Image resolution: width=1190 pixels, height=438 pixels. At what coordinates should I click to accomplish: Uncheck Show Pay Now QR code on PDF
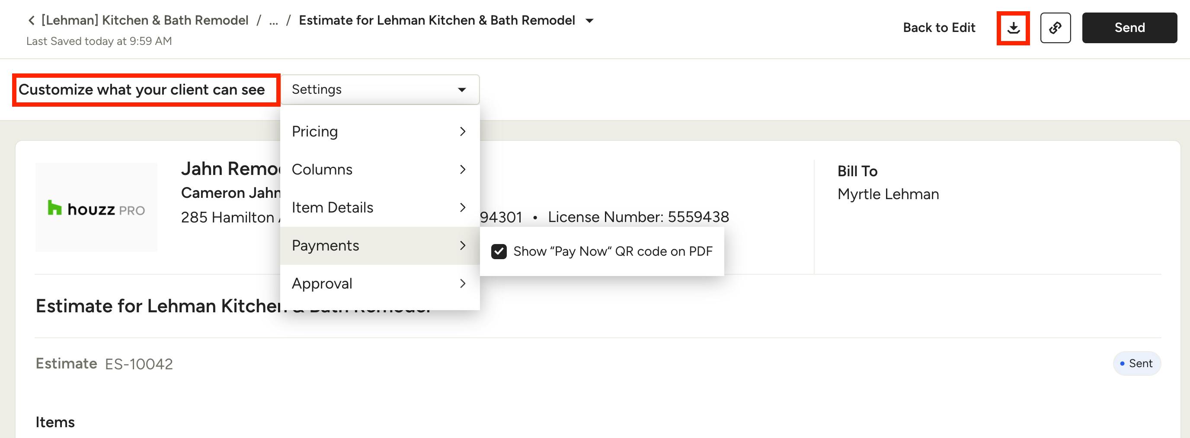click(499, 251)
